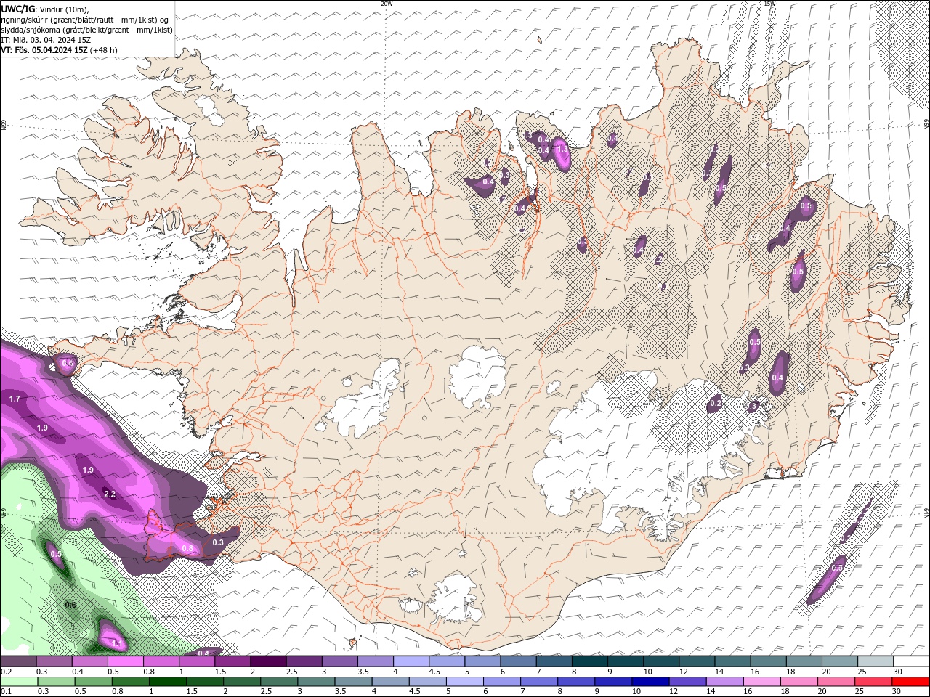Pick the red lower legend swatch at 30
The height and width of the screenshot is (697, 930).
click(910, 682)
